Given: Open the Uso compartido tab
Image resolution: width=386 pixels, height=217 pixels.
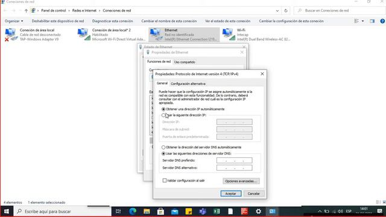Looking at the screenshot, I should point(185,62).
